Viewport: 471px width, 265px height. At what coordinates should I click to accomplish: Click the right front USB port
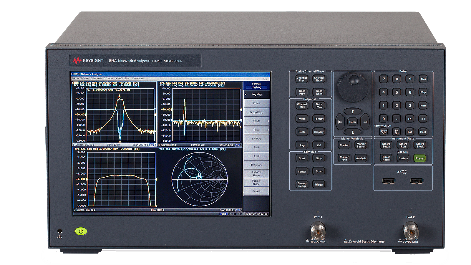417,181
